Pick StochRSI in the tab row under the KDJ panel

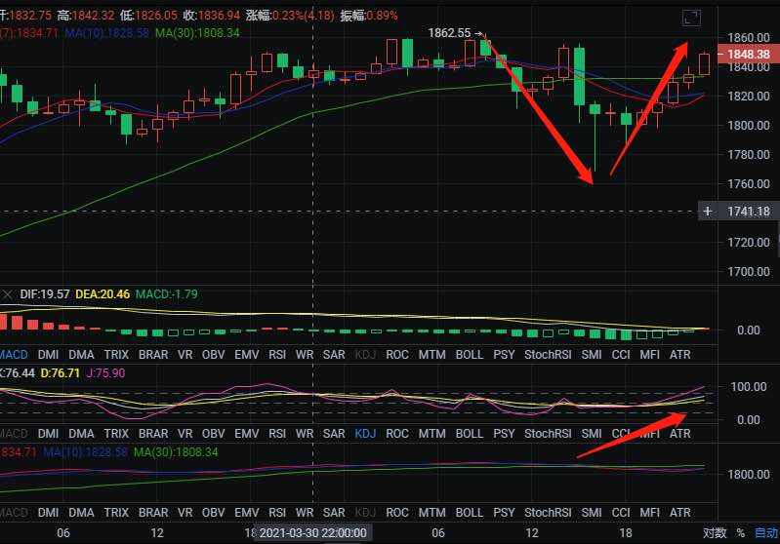click(x=548, y=434)
